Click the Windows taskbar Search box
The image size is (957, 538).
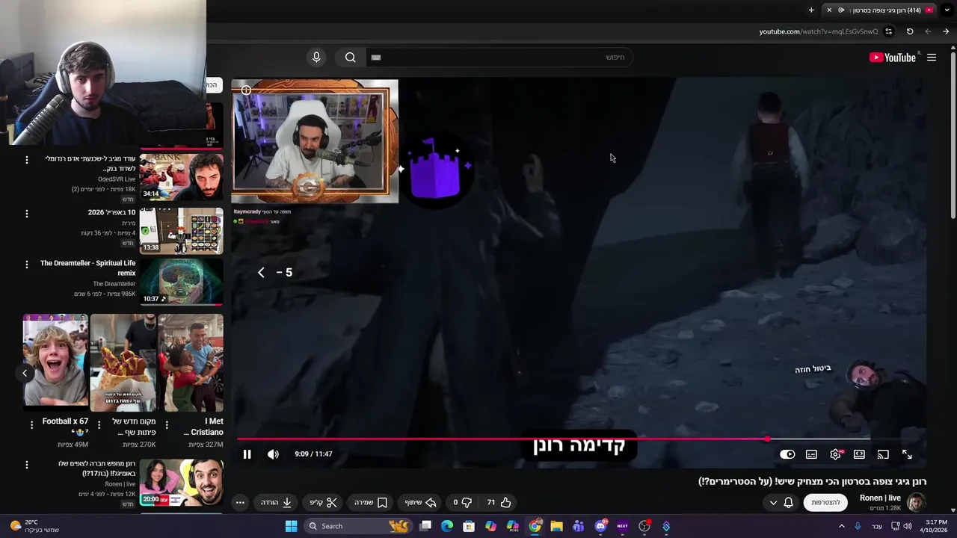[359, 526]
